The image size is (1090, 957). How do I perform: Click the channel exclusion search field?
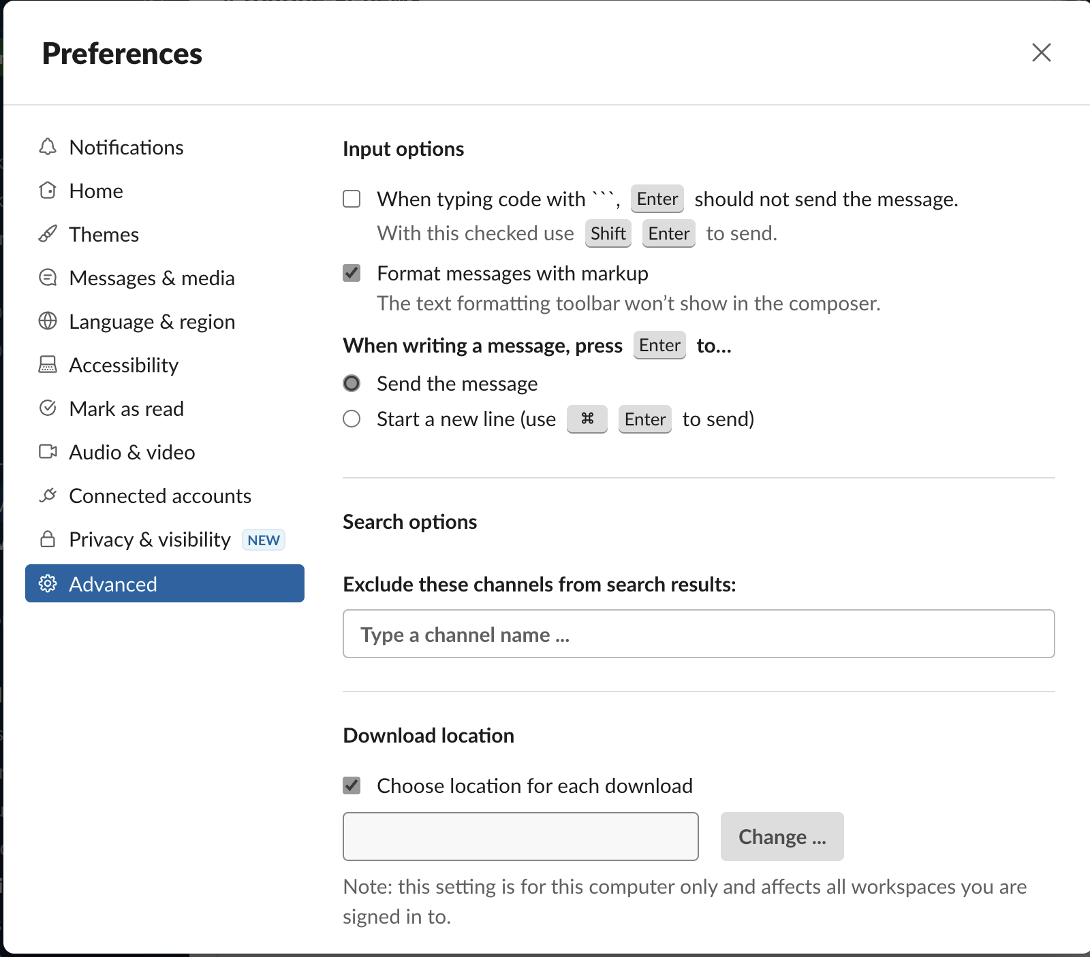pyautogui.click(x=698, y=634)
